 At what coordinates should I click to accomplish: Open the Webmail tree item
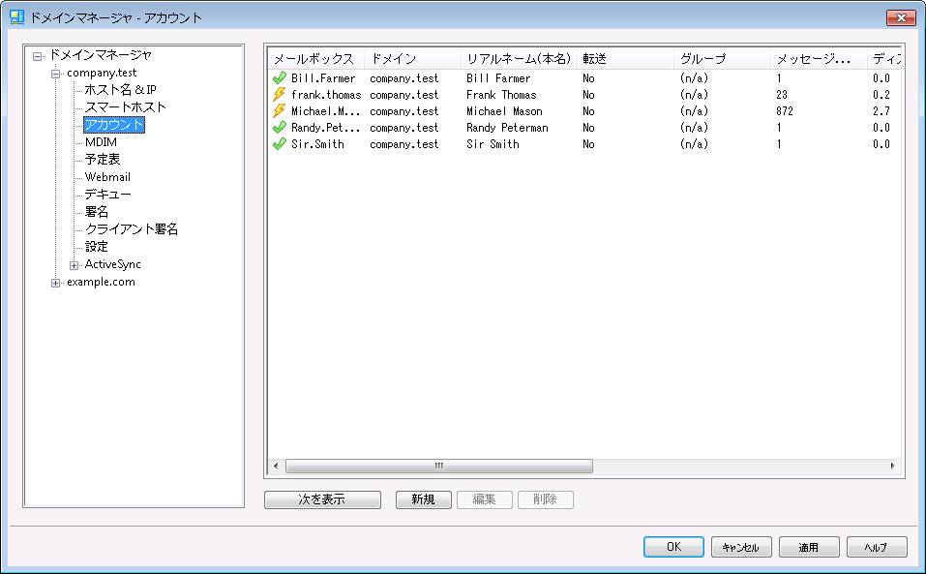[107, 177]
